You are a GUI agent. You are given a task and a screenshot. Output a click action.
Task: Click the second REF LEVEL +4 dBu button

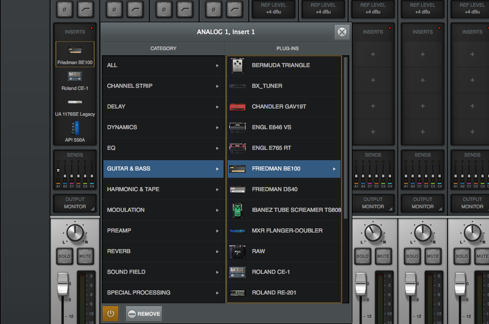(323, 9)
